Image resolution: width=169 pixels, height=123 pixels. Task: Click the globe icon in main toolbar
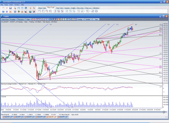[30, 12]
